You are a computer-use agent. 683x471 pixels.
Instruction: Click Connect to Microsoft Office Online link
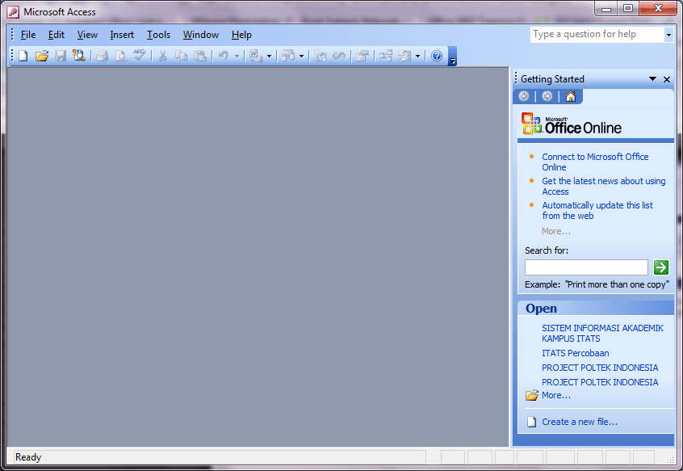[595, 162]
